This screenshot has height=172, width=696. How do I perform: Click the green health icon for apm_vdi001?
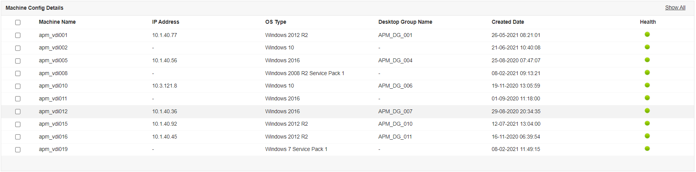(x=647, y=35)
